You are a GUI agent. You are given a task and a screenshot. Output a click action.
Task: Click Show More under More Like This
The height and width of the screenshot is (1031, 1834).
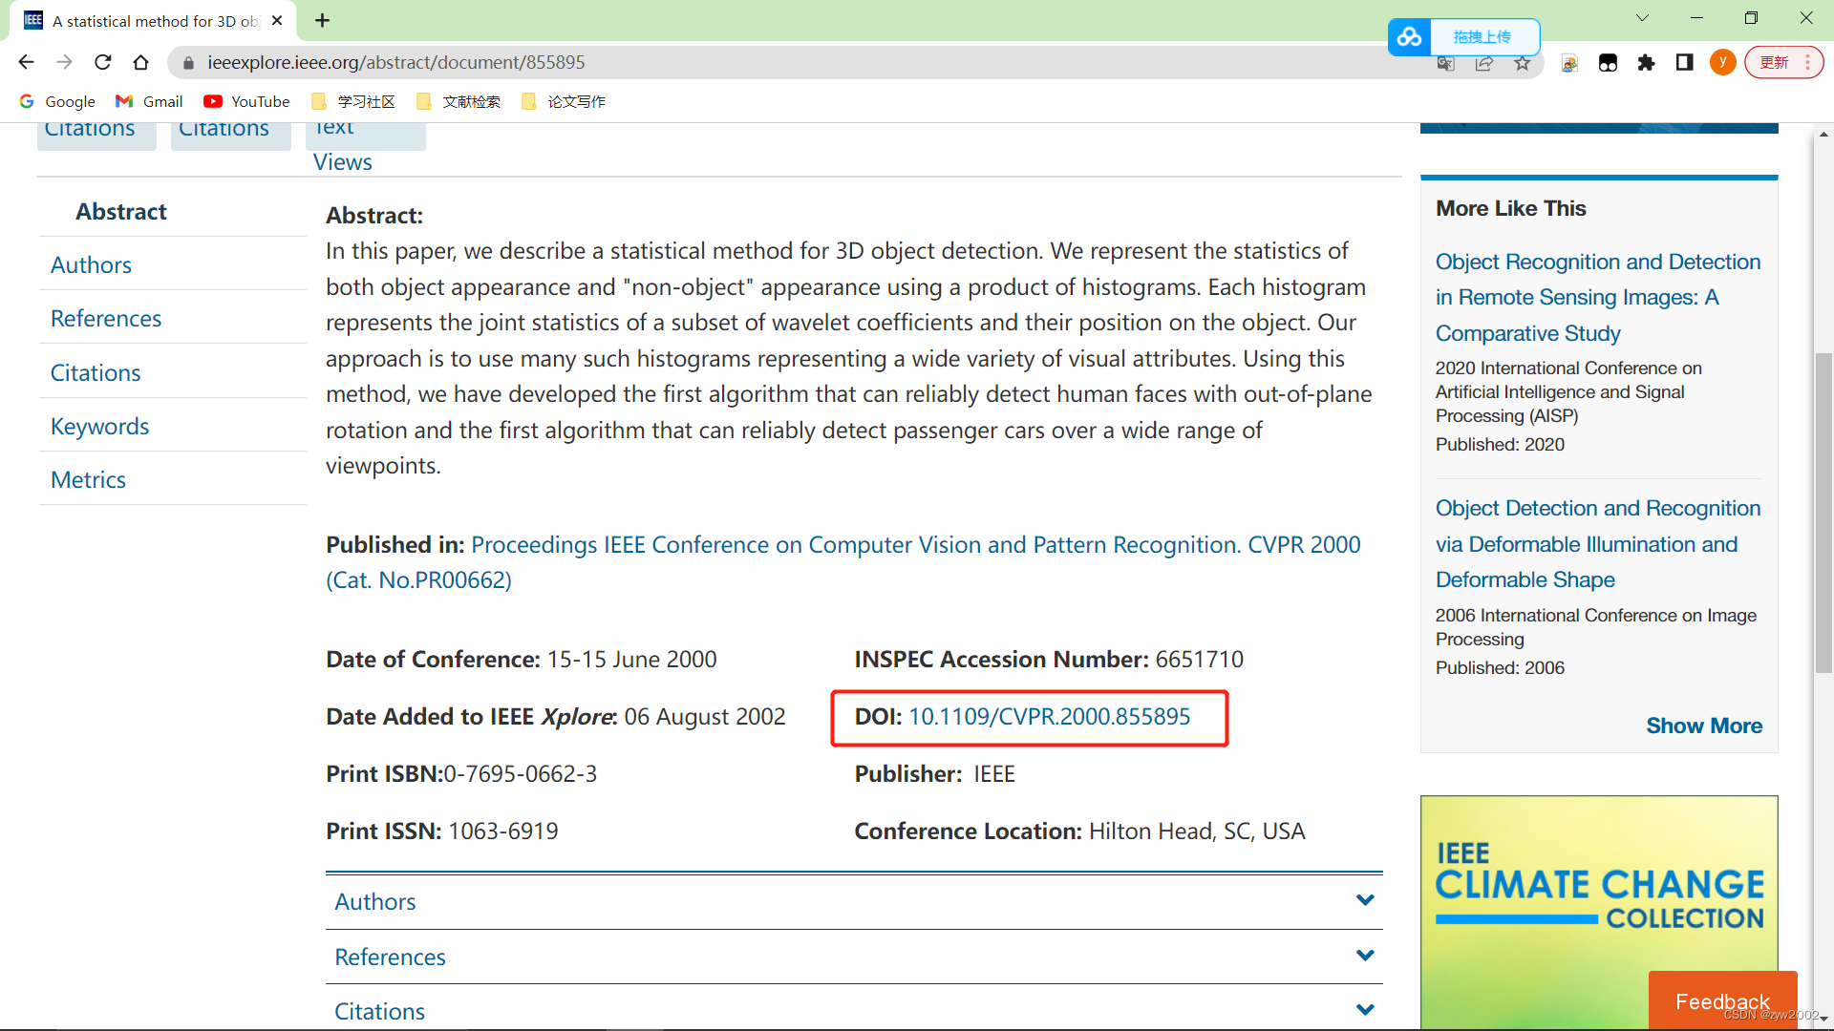(x=1703, y=726)
